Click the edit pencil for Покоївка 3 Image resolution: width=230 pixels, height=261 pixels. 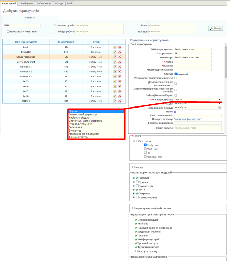[115, 77]
